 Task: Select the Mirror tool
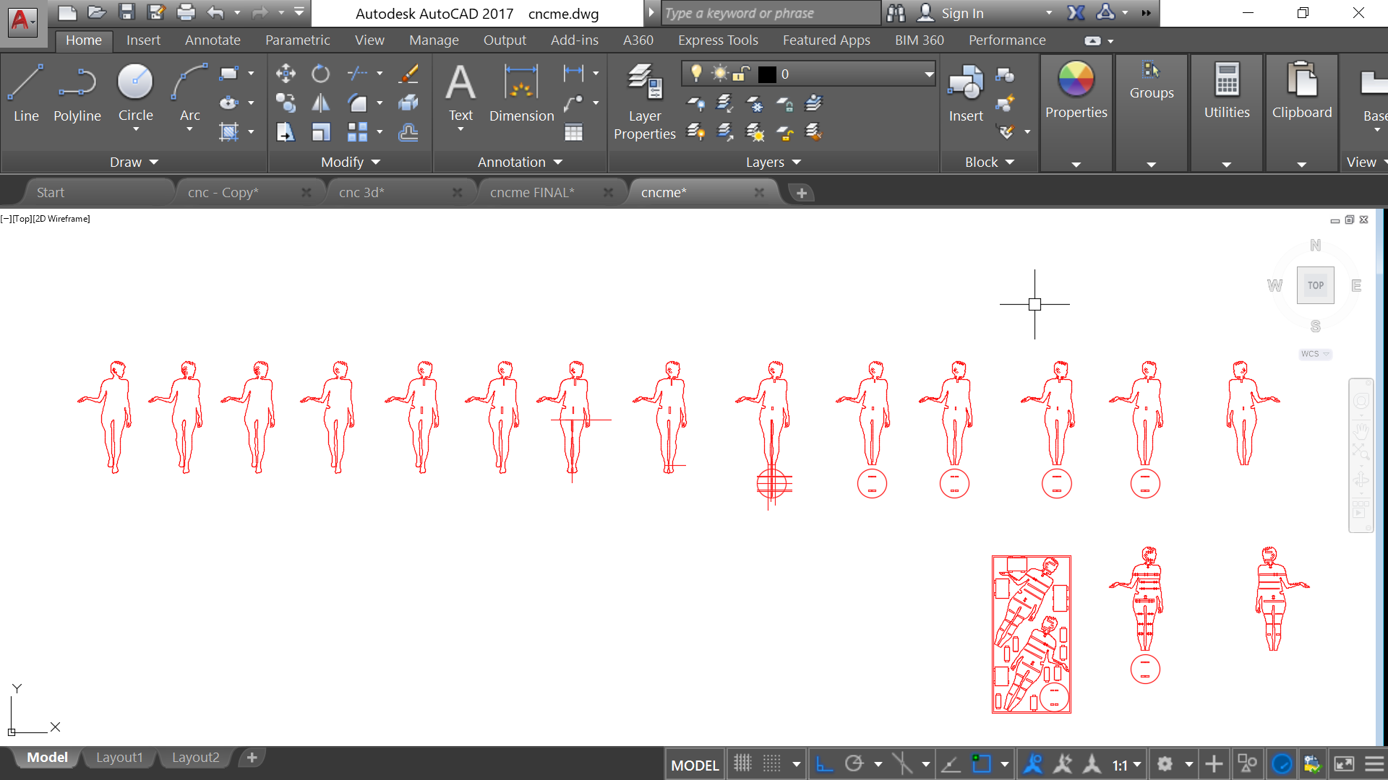click(x=320, y=103)
